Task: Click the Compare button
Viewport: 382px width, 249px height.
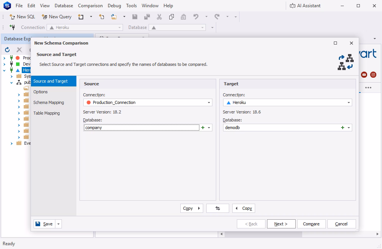Action: pyautogui.click(x=311, y=224)
